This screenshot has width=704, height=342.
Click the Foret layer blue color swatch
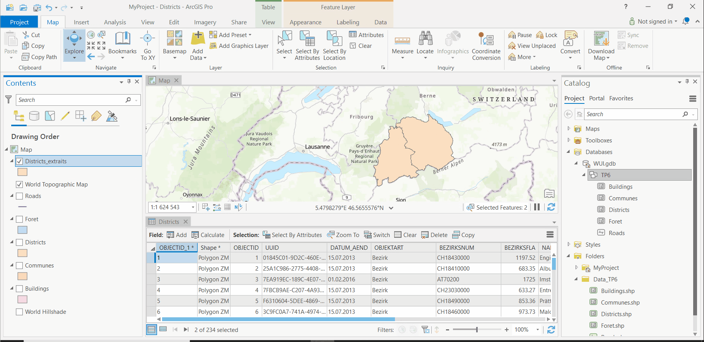22,230
